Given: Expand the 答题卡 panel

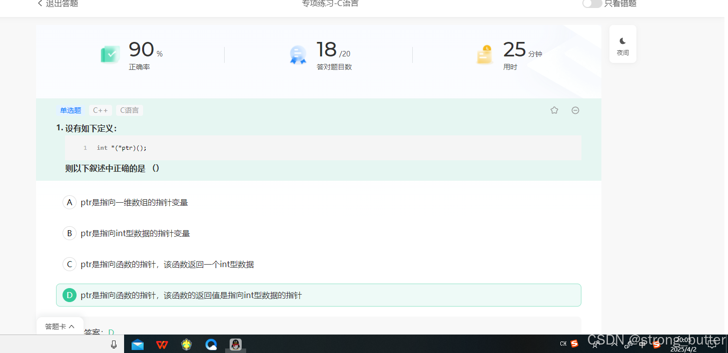Looking at the screenshot, I should (x=60, y=327).
